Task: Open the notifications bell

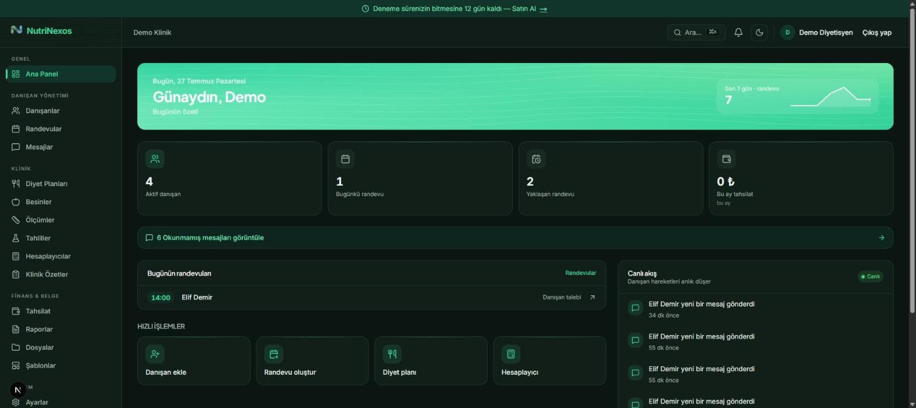Action: 738,33
